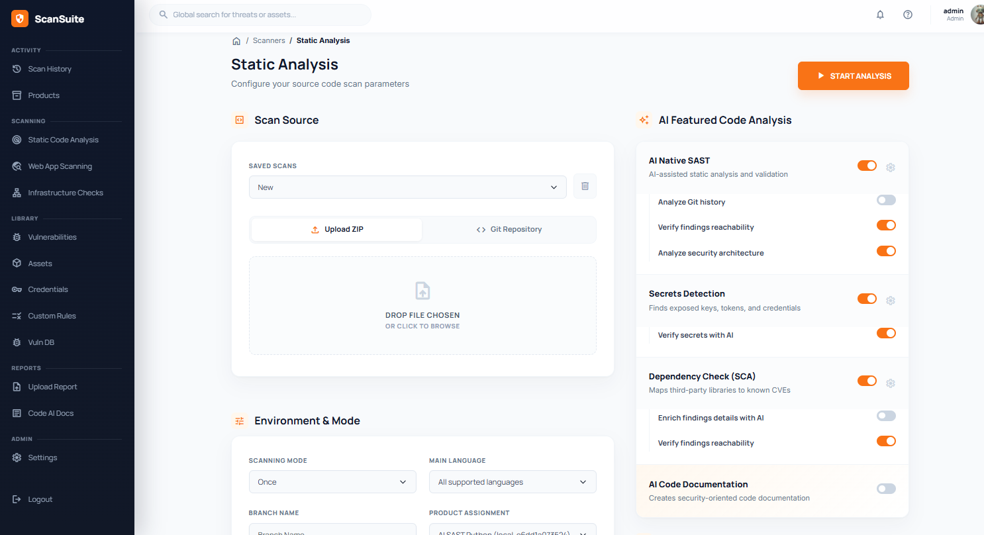Open the Scanning Mode dropdown set to Once
Viewport: 984px width, 535px height.
[x=332, y=482]
